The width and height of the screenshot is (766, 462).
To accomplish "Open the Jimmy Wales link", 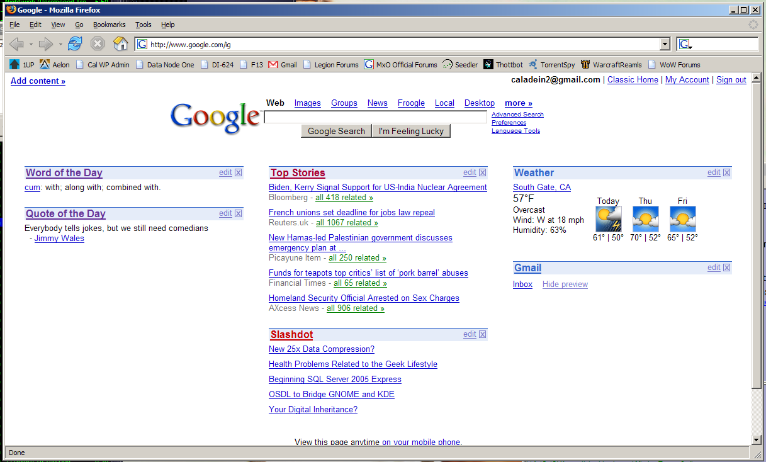I will click(59, 239).
